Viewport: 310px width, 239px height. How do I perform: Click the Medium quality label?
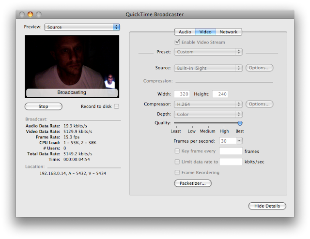click(x=207, y=131)
